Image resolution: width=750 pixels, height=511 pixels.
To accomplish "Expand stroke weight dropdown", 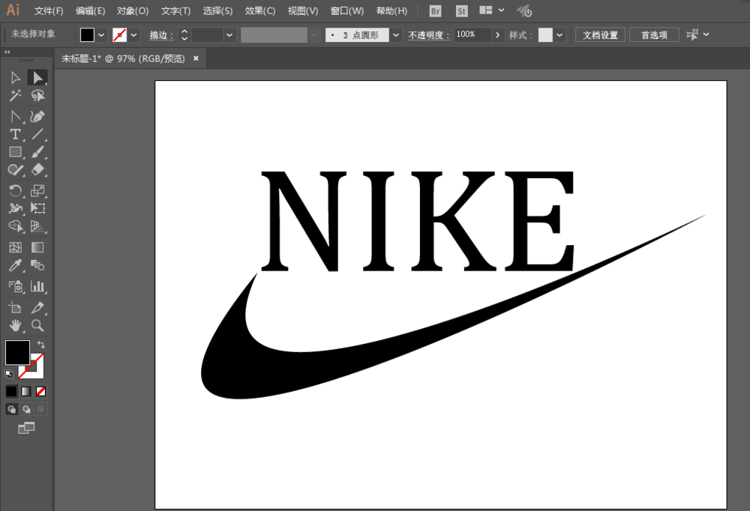I will [x=229, y=35].
